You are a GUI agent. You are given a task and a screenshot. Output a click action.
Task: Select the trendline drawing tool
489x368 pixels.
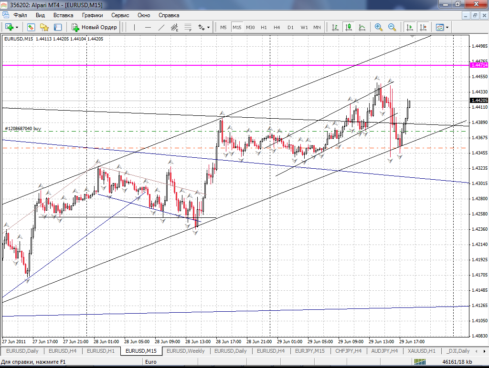tap(161, 27)
